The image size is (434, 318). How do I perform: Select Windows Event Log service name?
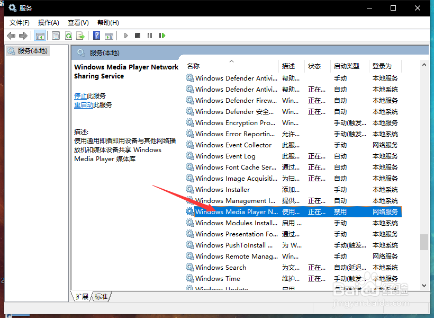pyautogui.click(x=225, y=156)
